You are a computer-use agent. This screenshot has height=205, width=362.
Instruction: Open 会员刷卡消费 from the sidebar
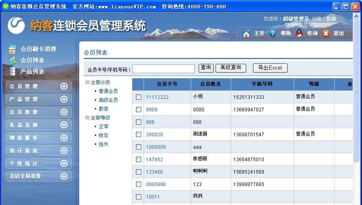38,49
